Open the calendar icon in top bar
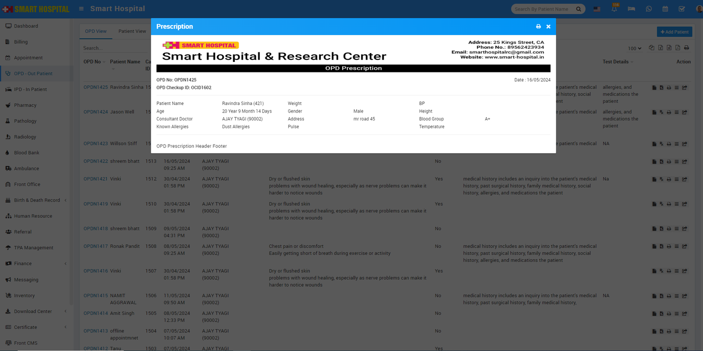The width and height of the screenshot is (703, 351). 665,9
